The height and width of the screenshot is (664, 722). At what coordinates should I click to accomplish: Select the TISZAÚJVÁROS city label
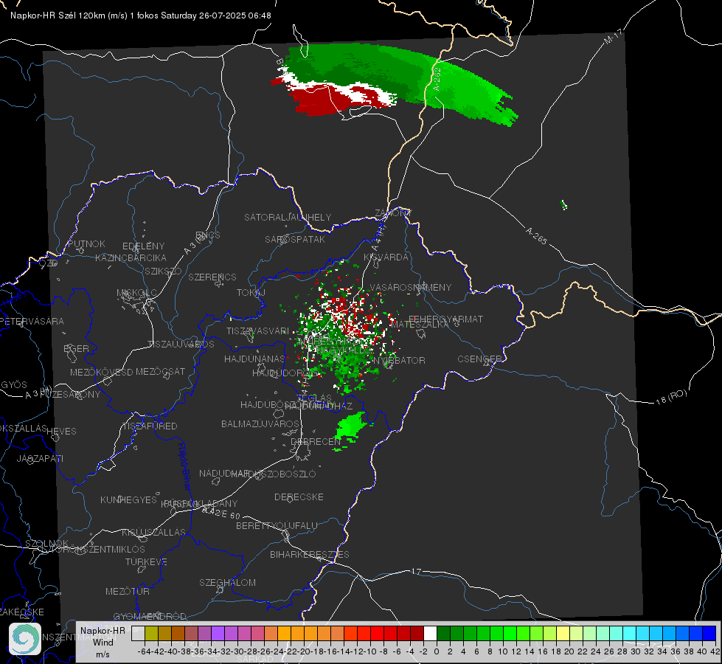coord(181,345)
